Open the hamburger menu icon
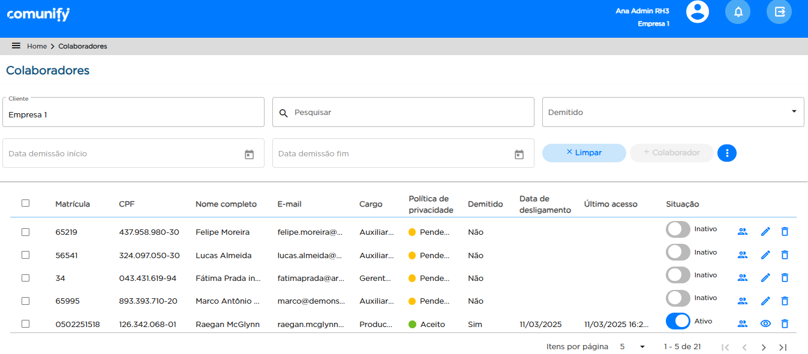This screenshot has height=354, width=808. 16,46
